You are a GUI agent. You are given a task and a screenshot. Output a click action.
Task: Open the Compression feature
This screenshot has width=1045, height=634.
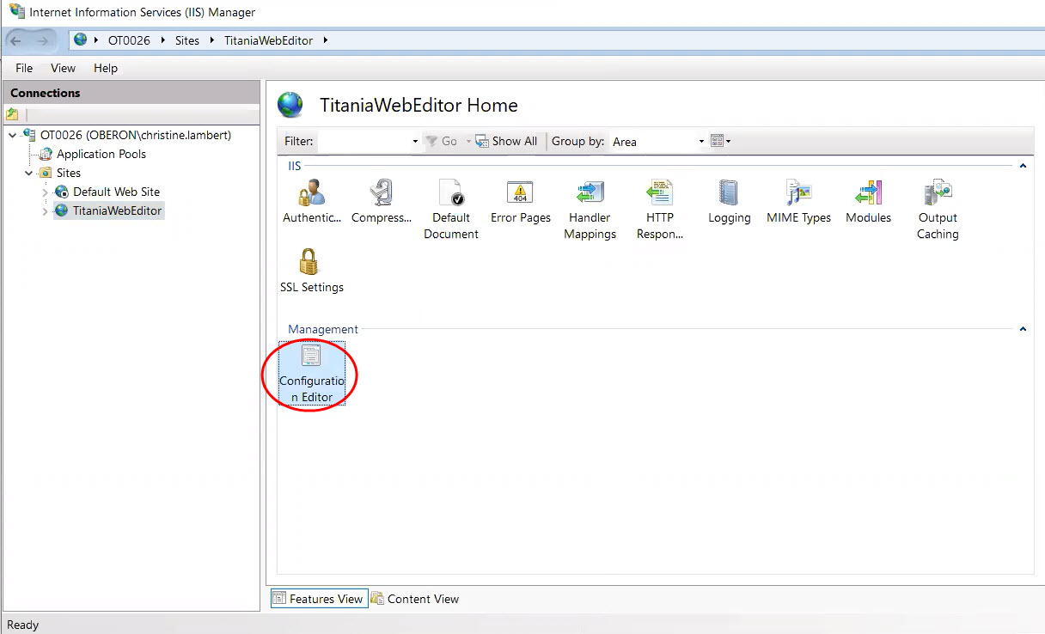pos(382,203)
